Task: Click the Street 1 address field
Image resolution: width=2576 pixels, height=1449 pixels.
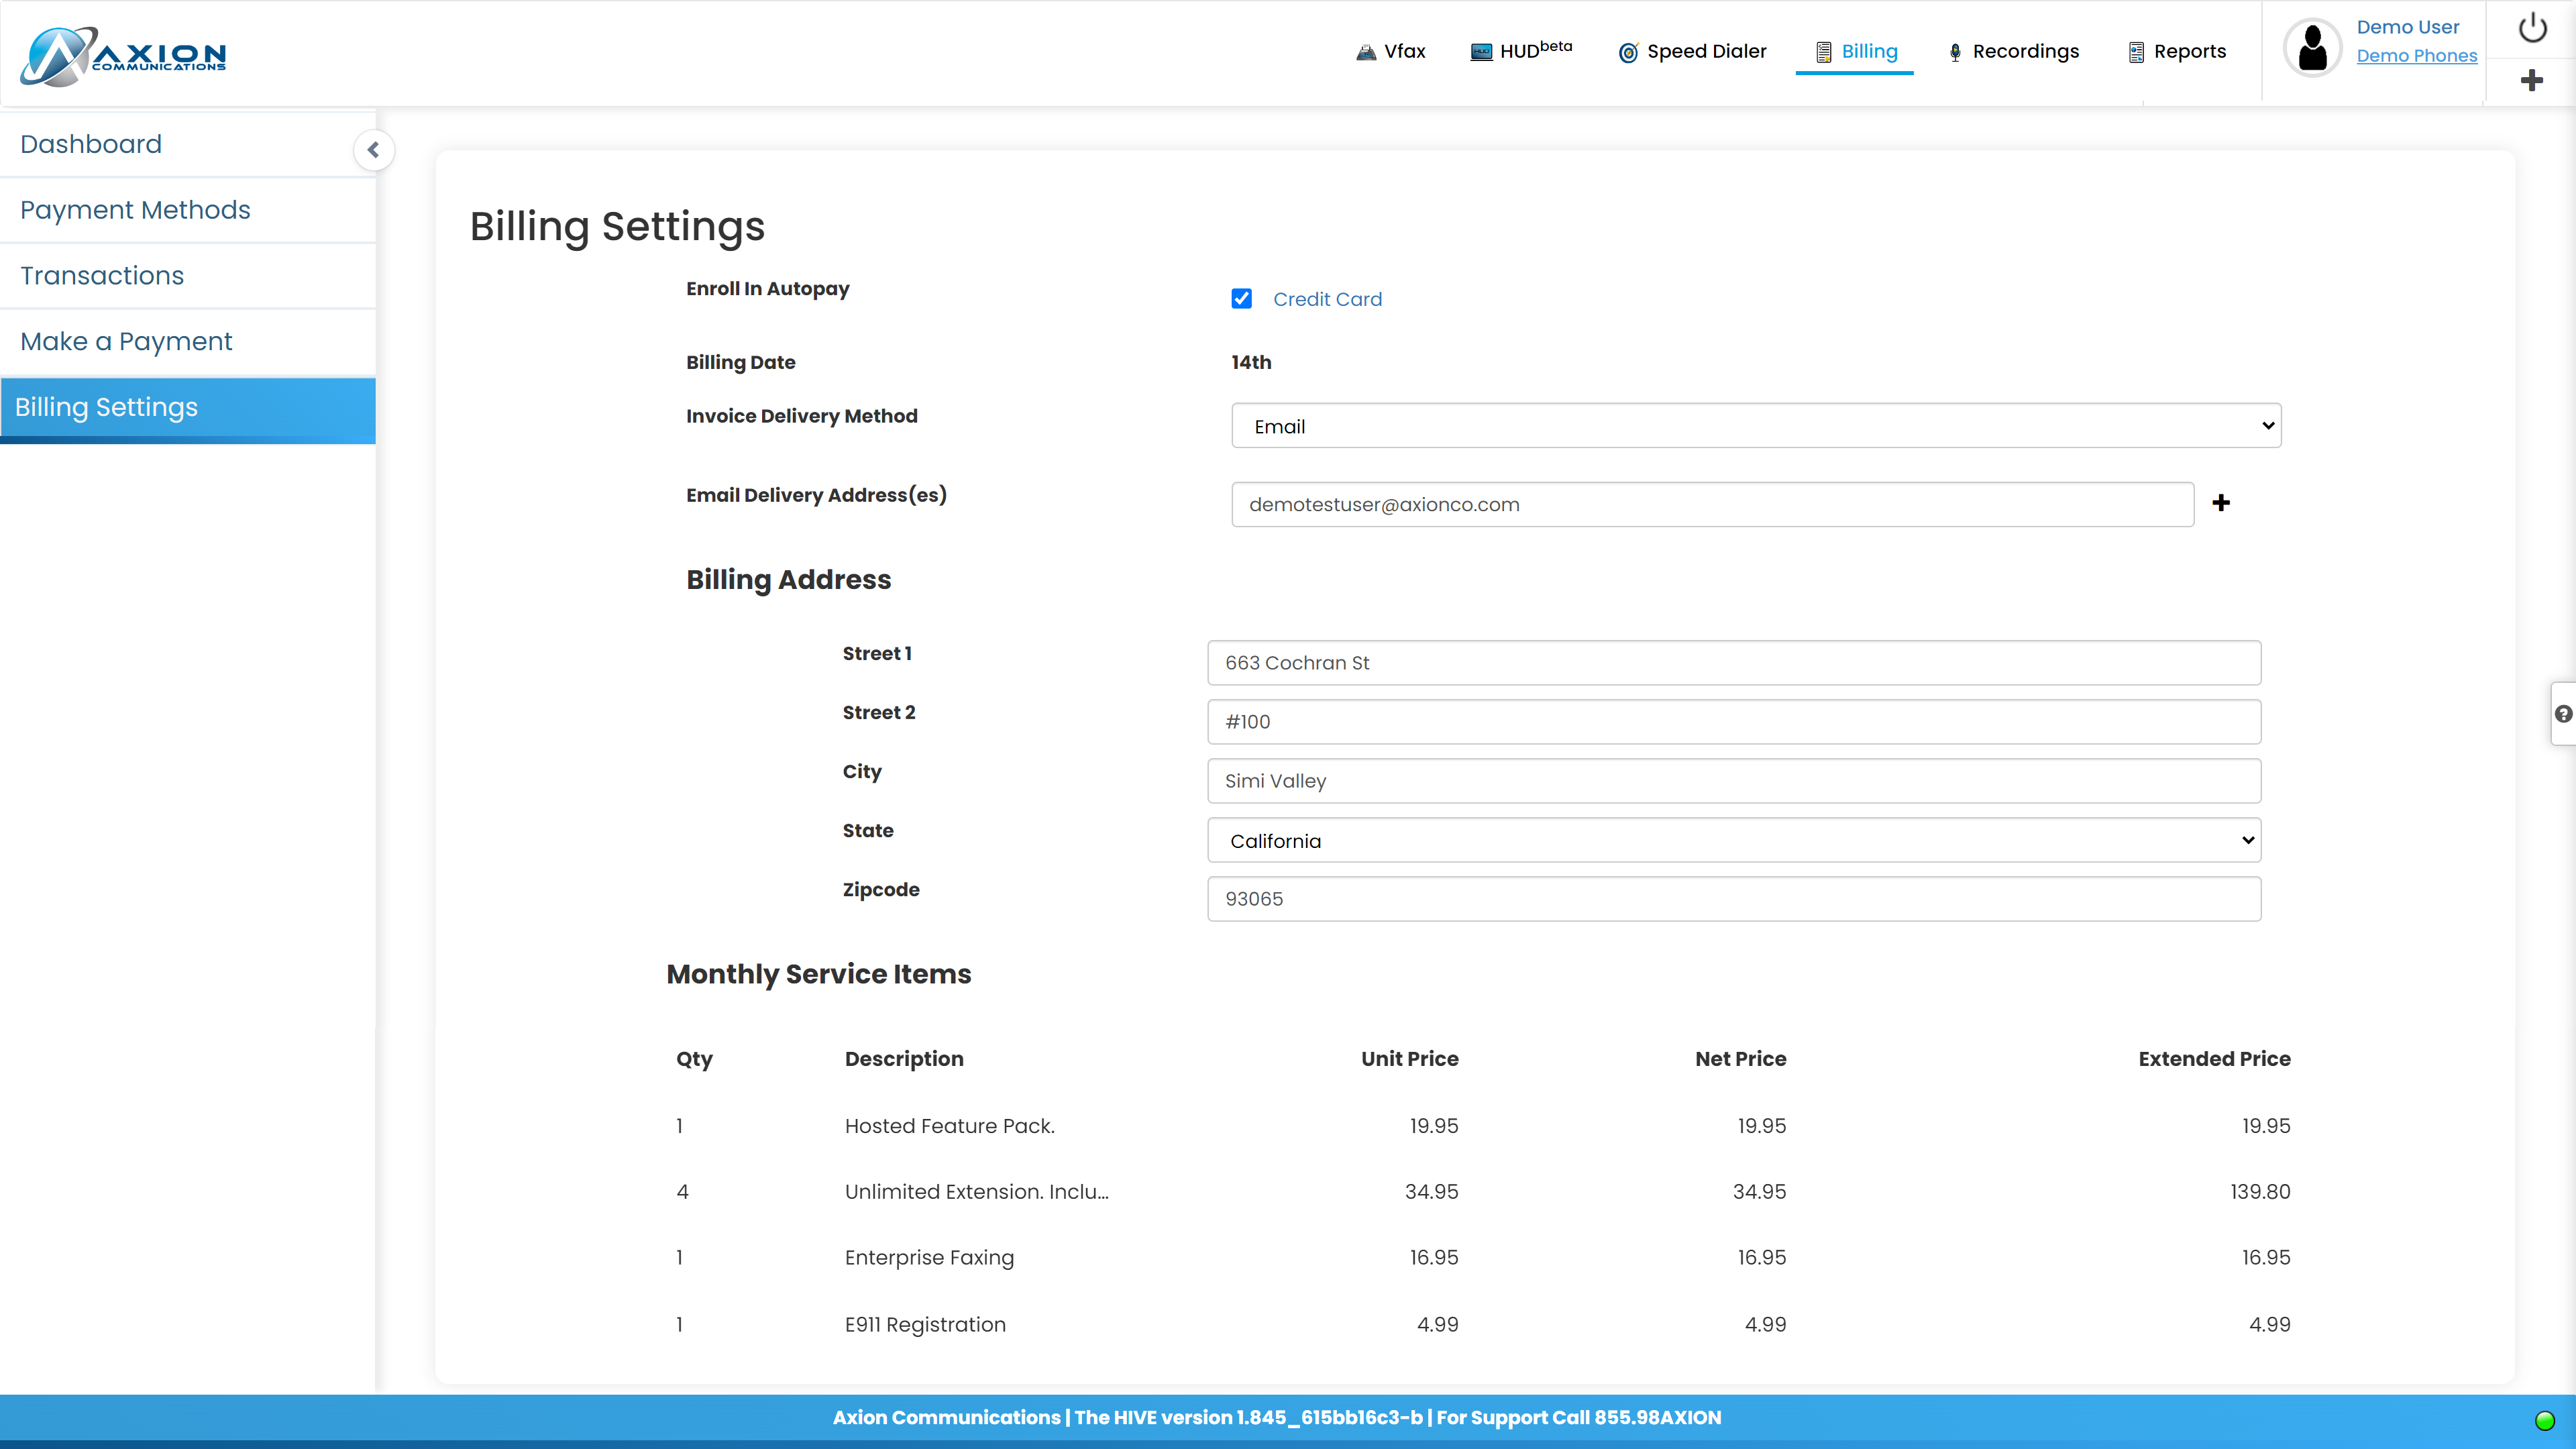Action: tap(1734, 663)
